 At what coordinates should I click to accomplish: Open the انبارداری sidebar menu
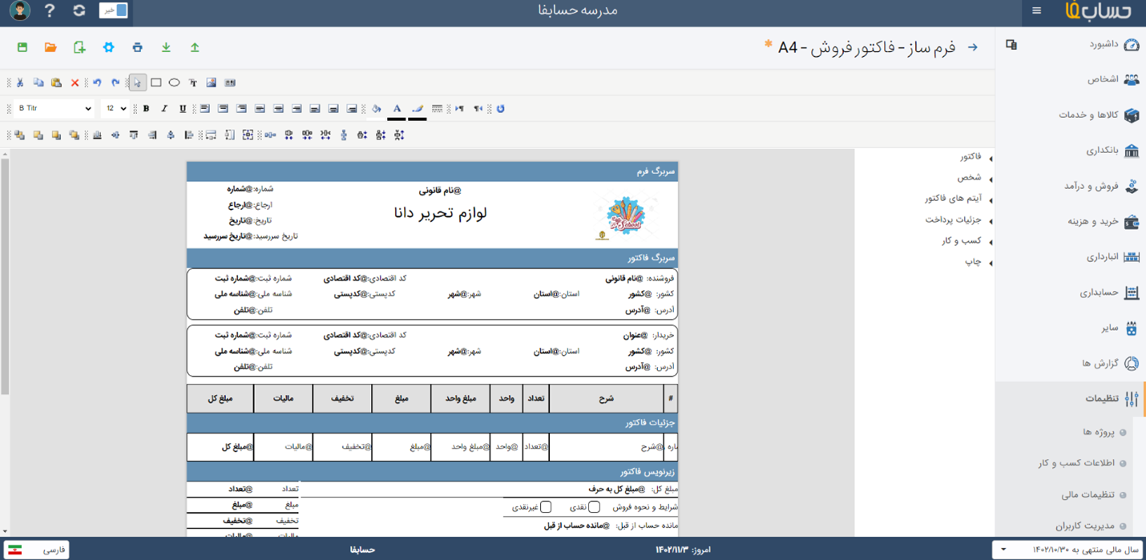[1102, 257]
